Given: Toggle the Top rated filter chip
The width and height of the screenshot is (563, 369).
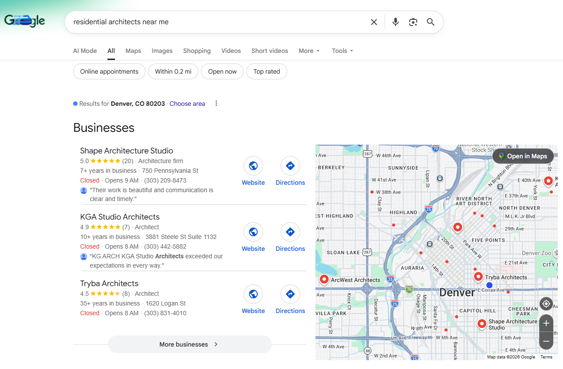Looking at the screenshot, I should (x=267, y=71).
